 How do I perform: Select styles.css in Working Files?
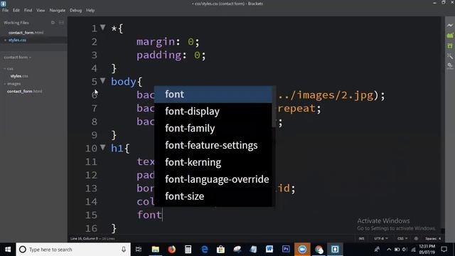(17, 40)
